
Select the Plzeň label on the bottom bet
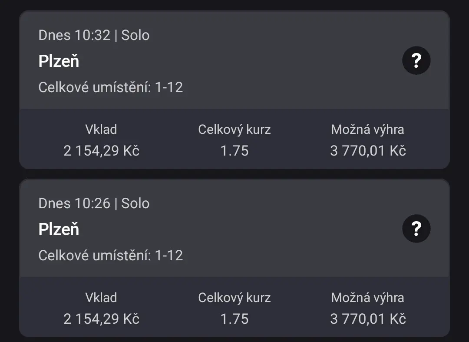(x=59, y=229)
